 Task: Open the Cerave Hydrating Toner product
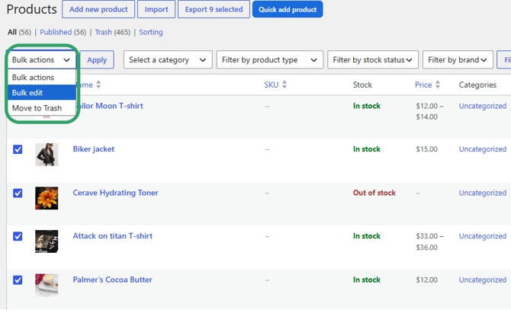(x=115, y=193)
